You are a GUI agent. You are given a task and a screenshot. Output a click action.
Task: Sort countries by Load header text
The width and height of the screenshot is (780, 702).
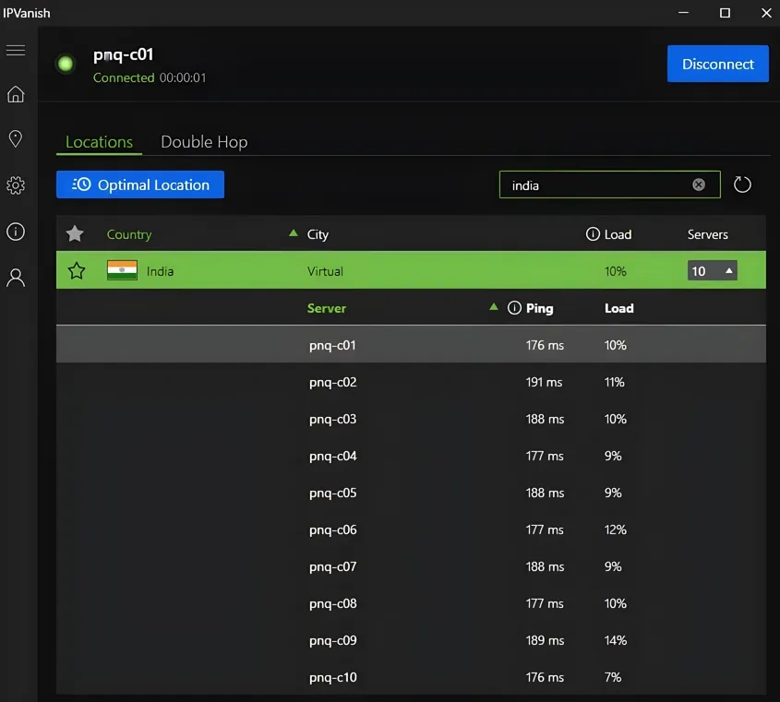tap(618, 234)
